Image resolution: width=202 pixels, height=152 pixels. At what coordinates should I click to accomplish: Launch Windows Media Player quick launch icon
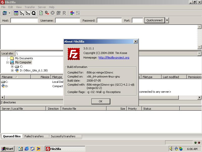pos(38,149)
